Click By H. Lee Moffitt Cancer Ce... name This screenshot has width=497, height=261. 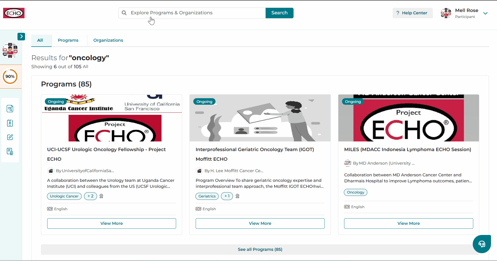coord(234,171)
